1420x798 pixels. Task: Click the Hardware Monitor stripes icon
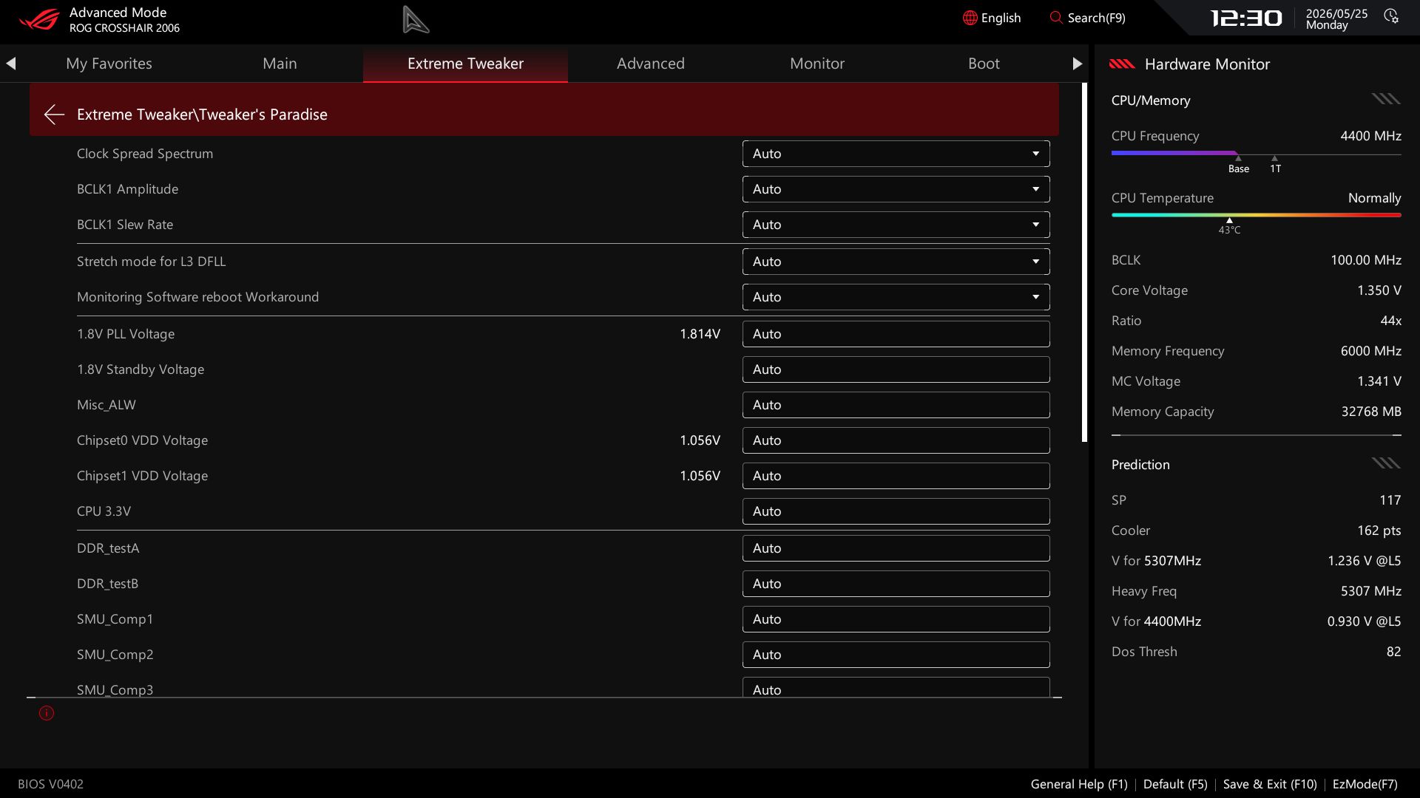[1122, 64]
